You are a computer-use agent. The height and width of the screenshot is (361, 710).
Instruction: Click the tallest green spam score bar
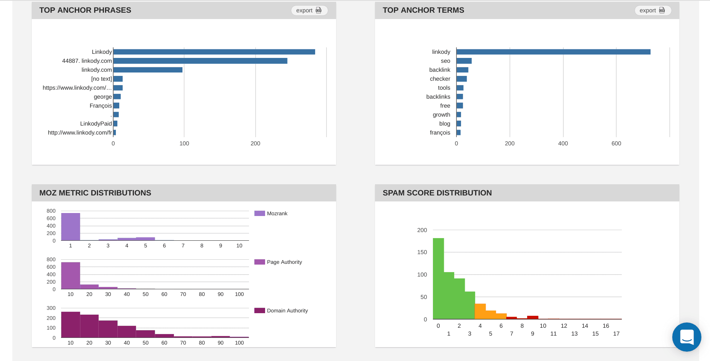[438, 278]
